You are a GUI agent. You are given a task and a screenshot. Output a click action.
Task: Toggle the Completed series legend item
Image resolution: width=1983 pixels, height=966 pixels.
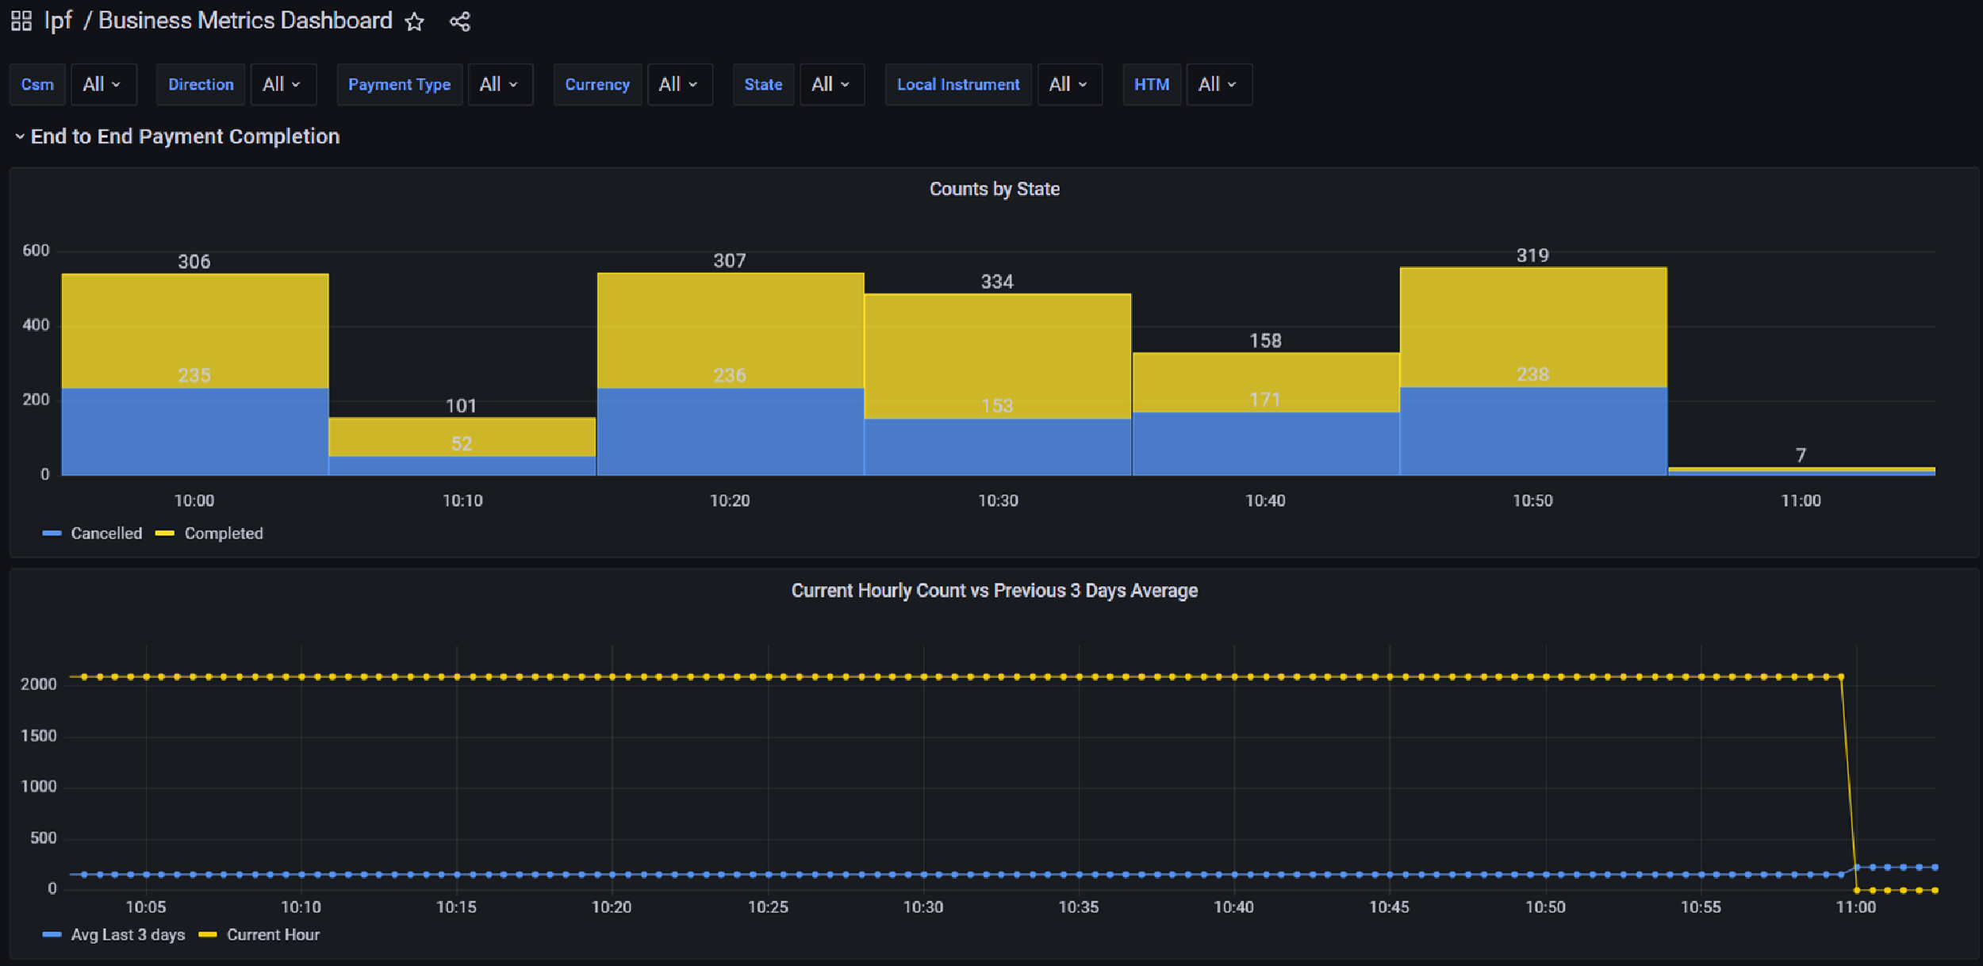point(224,534)
